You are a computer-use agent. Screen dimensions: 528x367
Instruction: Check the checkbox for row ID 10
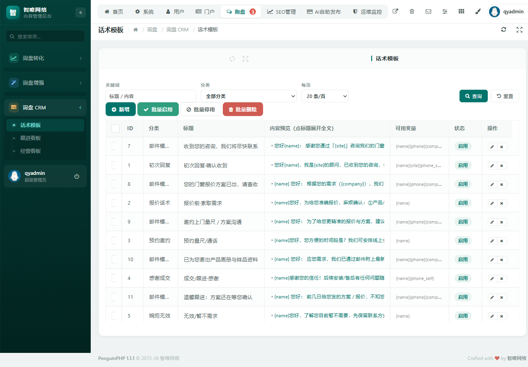[114, 259]
